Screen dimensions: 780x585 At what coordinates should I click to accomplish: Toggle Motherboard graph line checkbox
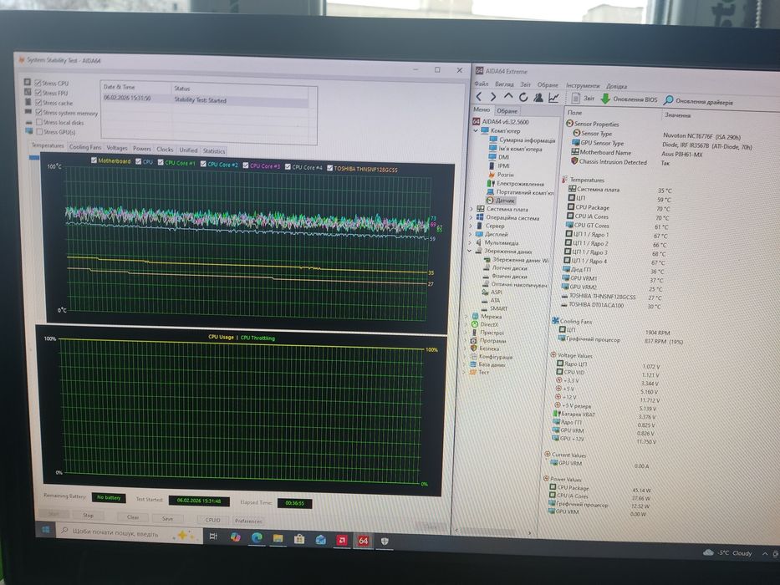(94, 160)
